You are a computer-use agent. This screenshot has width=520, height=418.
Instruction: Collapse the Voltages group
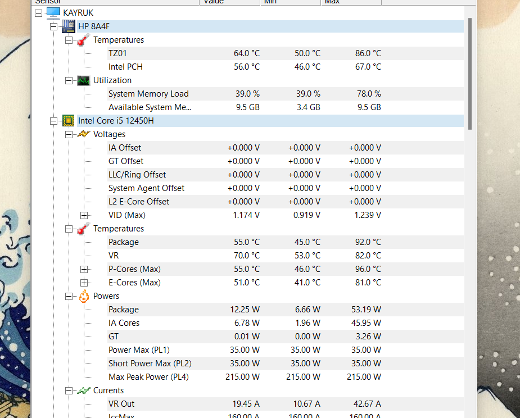tap(69, 134)
